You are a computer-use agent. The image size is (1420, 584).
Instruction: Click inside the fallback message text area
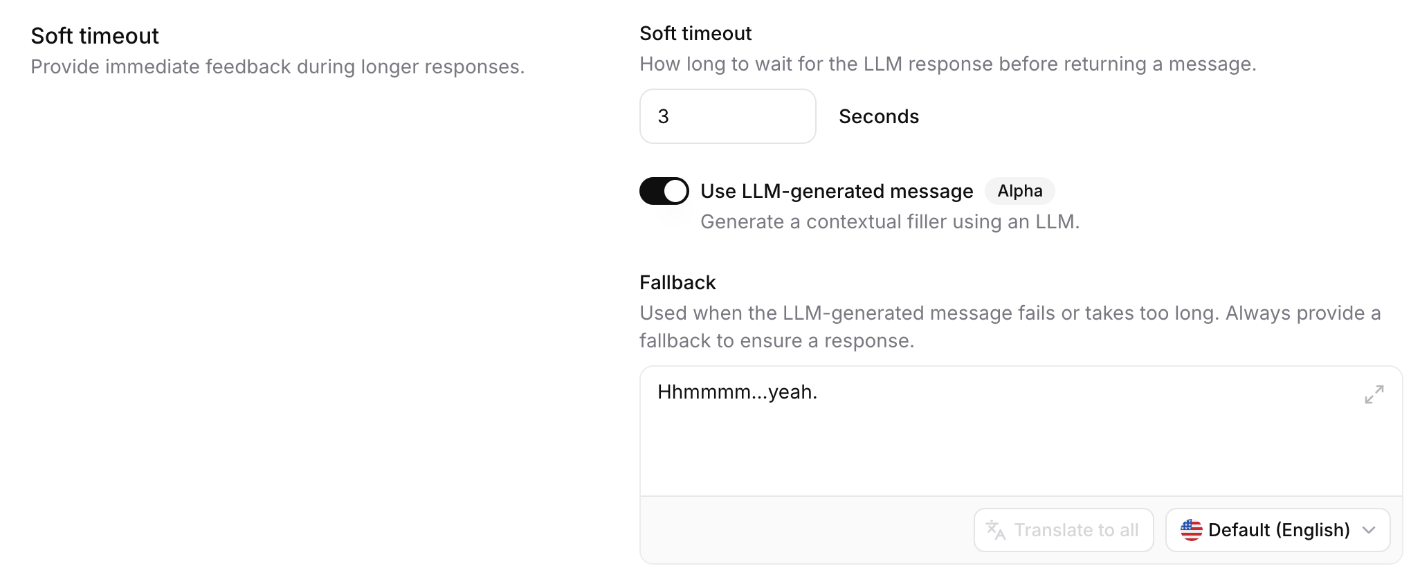click(969, 429)
